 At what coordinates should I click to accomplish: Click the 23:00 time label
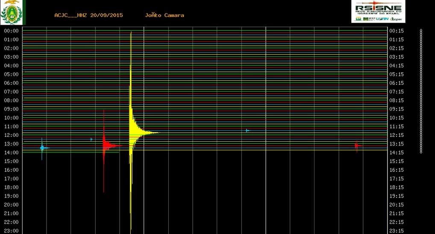click(x=12, y=231)
